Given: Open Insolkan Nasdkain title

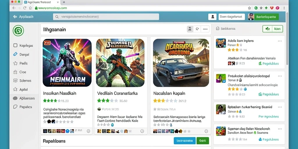Looking at the screenshot, I should click(x=60, y=93).
